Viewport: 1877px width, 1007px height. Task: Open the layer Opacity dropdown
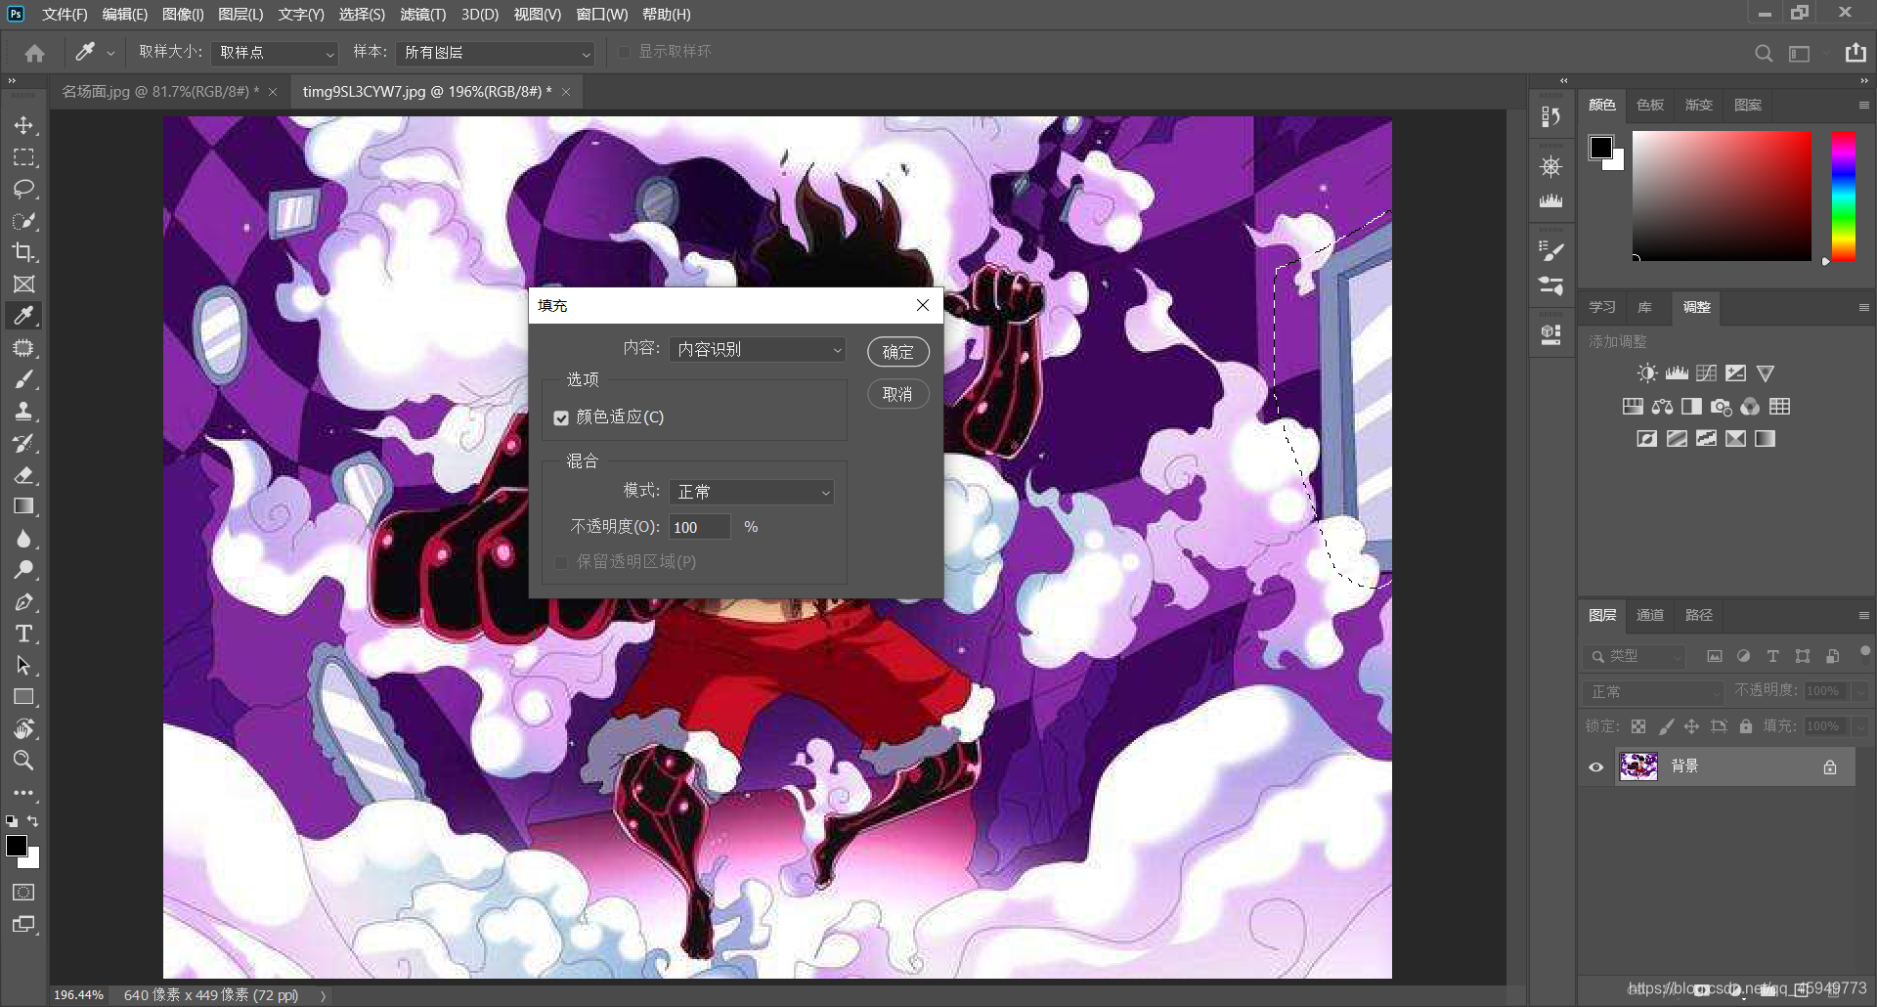(1860, 691)
